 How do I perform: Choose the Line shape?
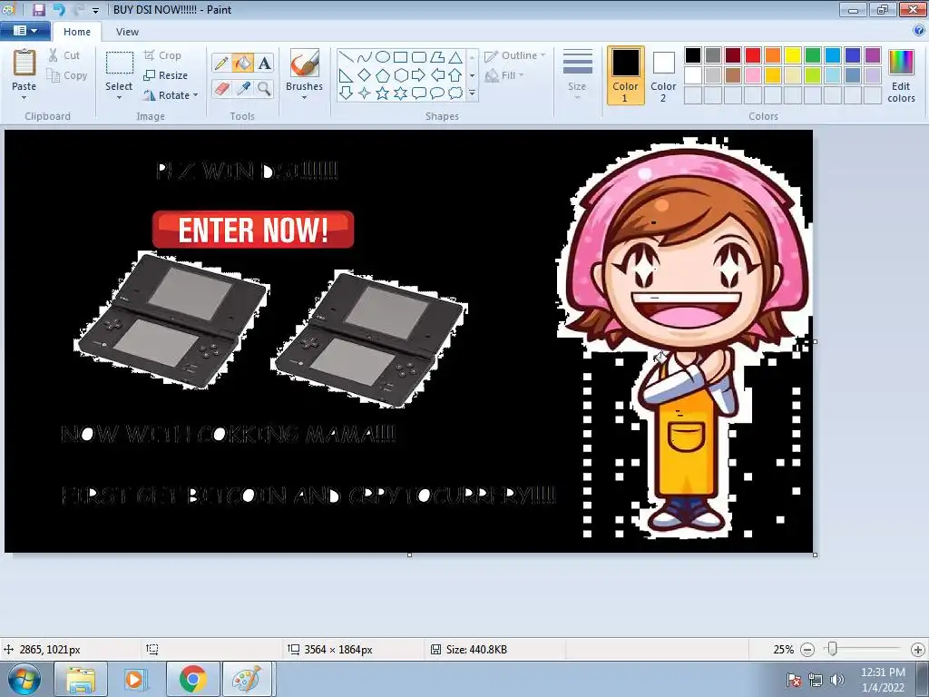[347, 57]
